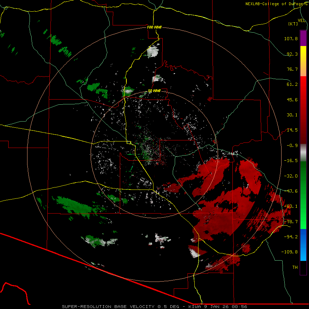Select the 61.2 scale value

[x=292, y=84]
